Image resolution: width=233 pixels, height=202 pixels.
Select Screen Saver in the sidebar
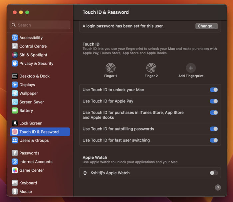point(40,102)
